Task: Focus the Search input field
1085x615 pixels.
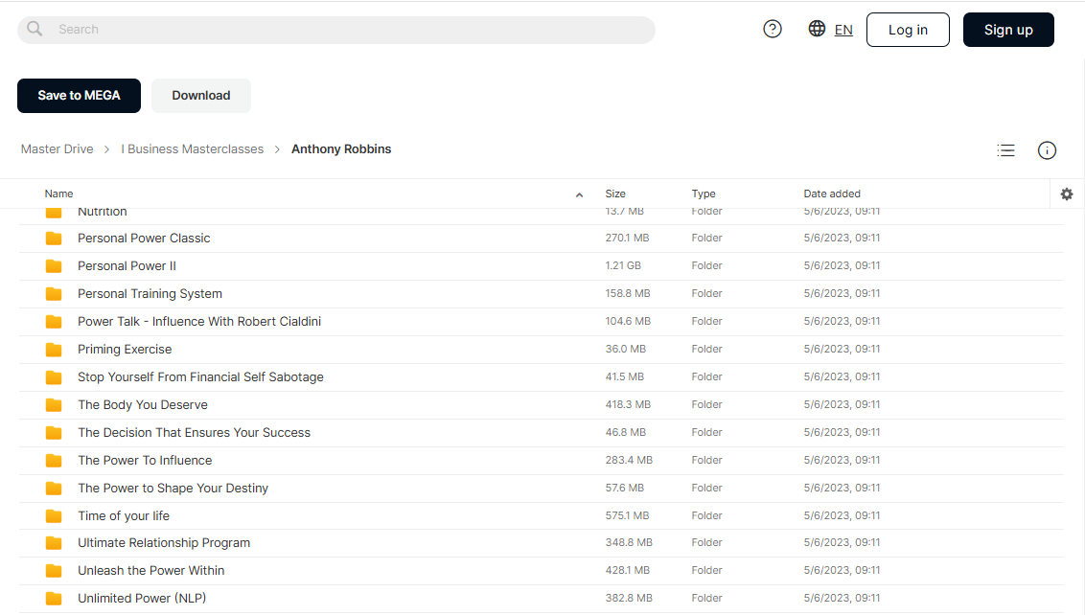Action: click(x=336, y=30)
